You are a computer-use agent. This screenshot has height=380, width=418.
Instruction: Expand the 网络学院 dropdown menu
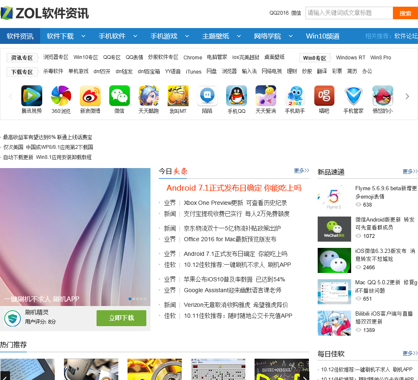pos(291,36)
